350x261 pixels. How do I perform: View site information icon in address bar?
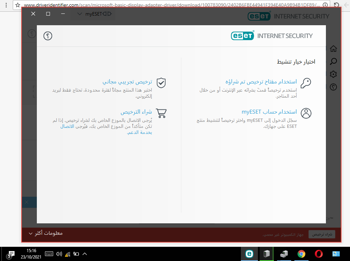point(325,5)
